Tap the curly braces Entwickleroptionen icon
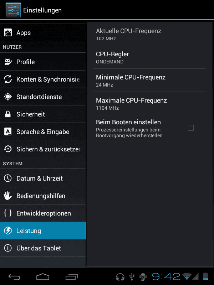Screen dimensions: 214x285 (x=8, y=213)
